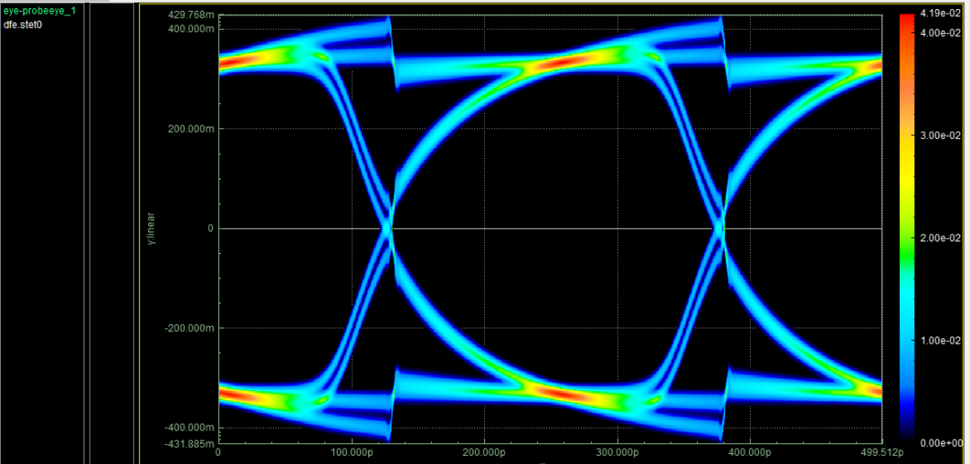Click the 400.000m y-axis tick label
The image size is (970, 464).
pyautogui.click(x=192, y=29)
